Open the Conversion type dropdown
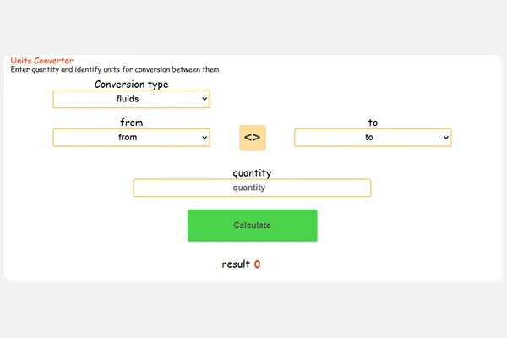The width and height of the screenshot is (507, 338). (131, 99)
